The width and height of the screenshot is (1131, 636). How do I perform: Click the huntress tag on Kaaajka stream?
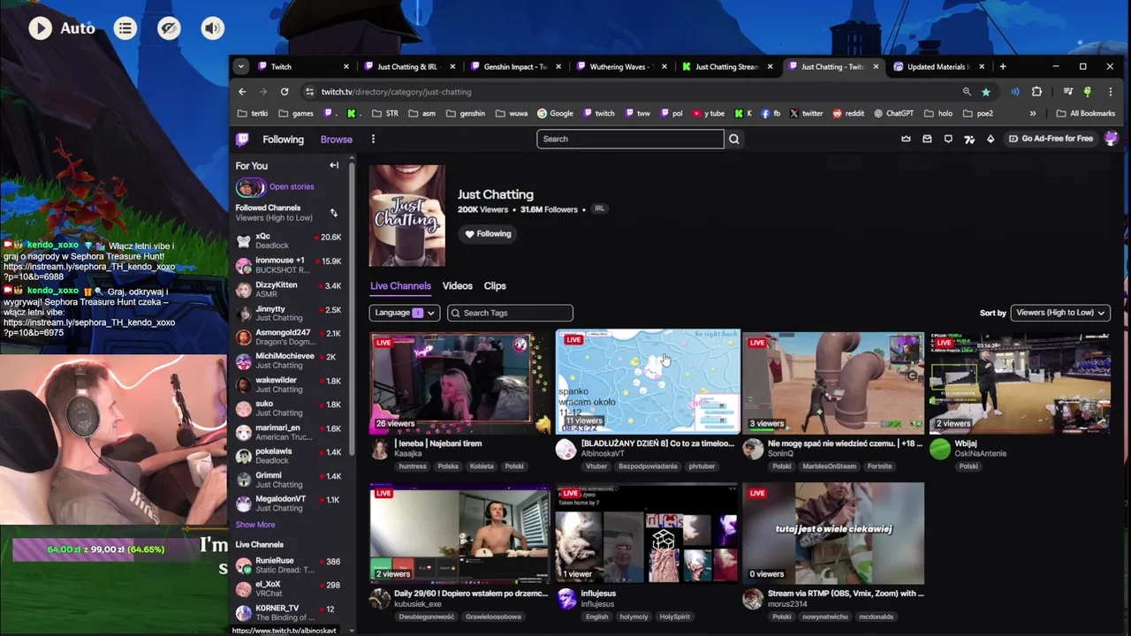pyautogui.click(x=413, y=466)
